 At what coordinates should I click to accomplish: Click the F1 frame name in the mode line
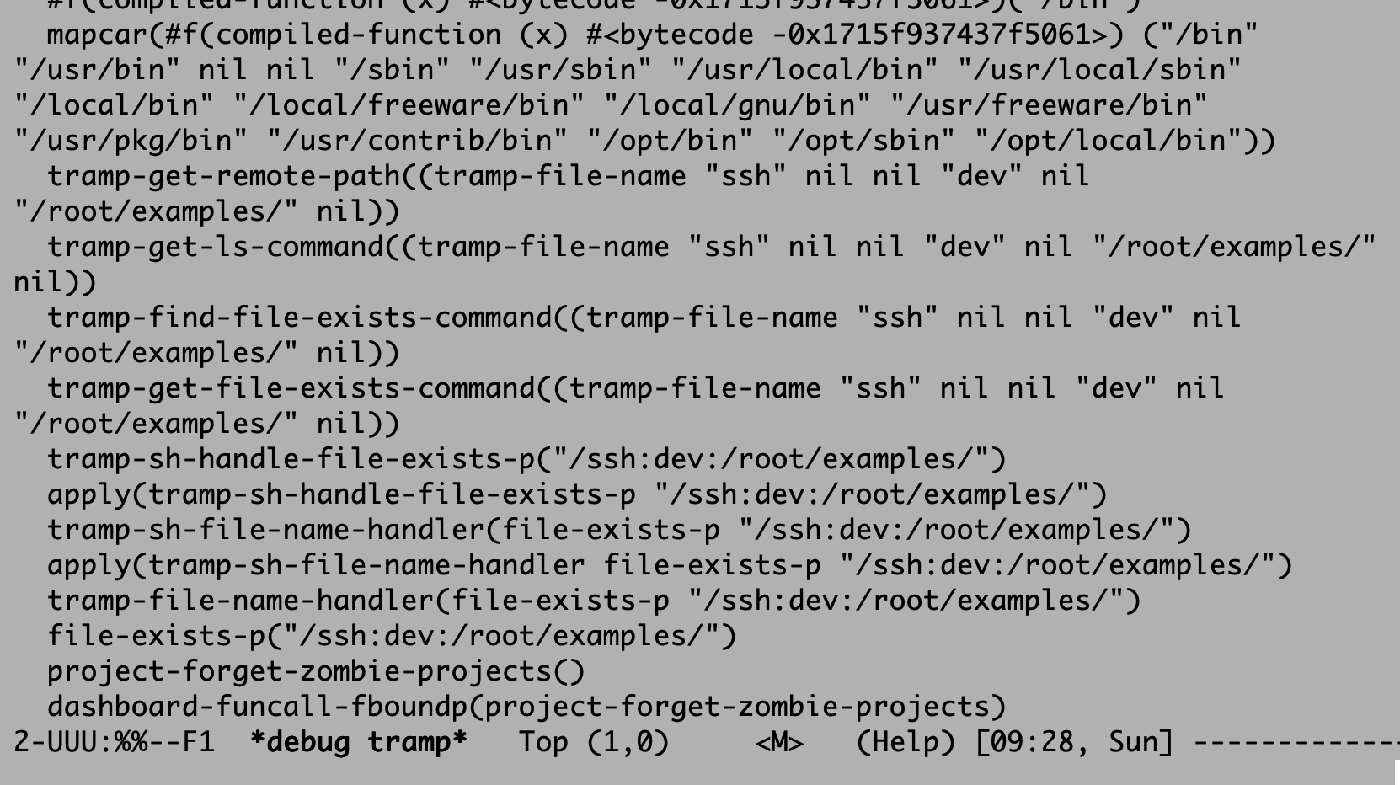pyautogui.click(x=199, y=742)
